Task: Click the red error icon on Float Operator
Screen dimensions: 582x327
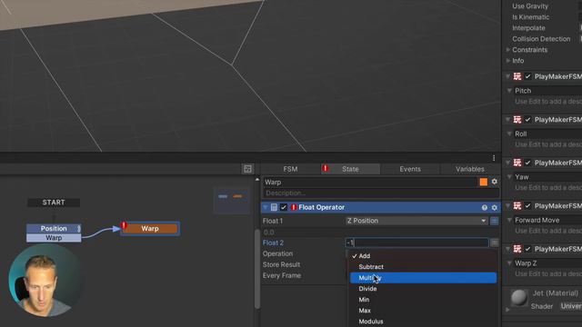Action: coord(294,207)
